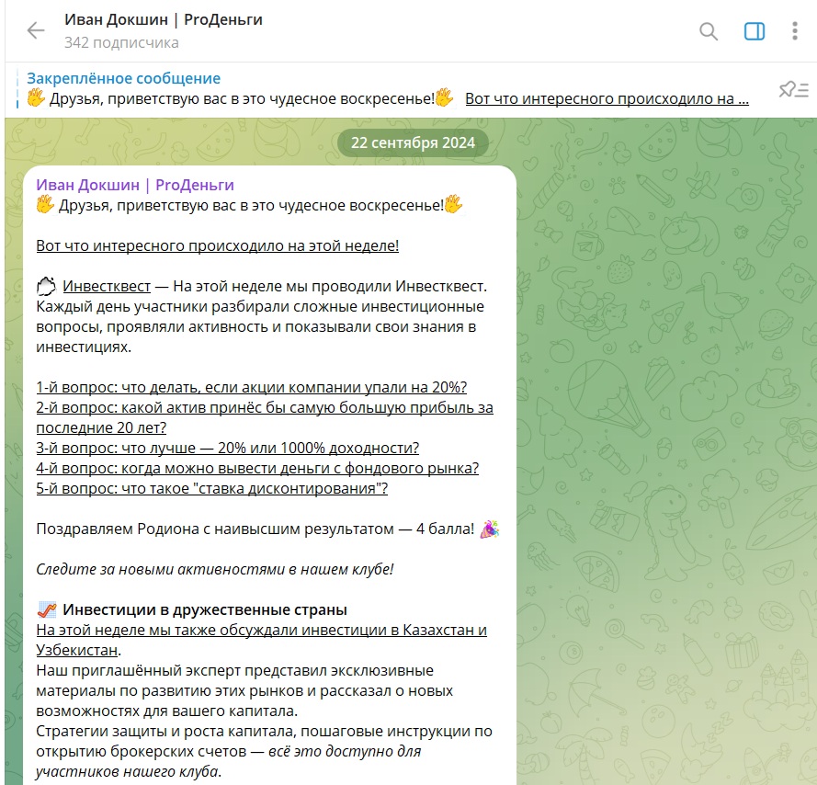The height and width of the screenshot is (785, 817).
Task: Open 1-й вопрос link about 20% drop
Action: tap(251, 387)
